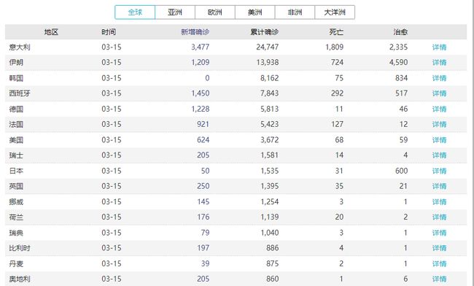Screen dimensions: 474x286
Task: Click the 死亡 column header
Action: [336, 32]
